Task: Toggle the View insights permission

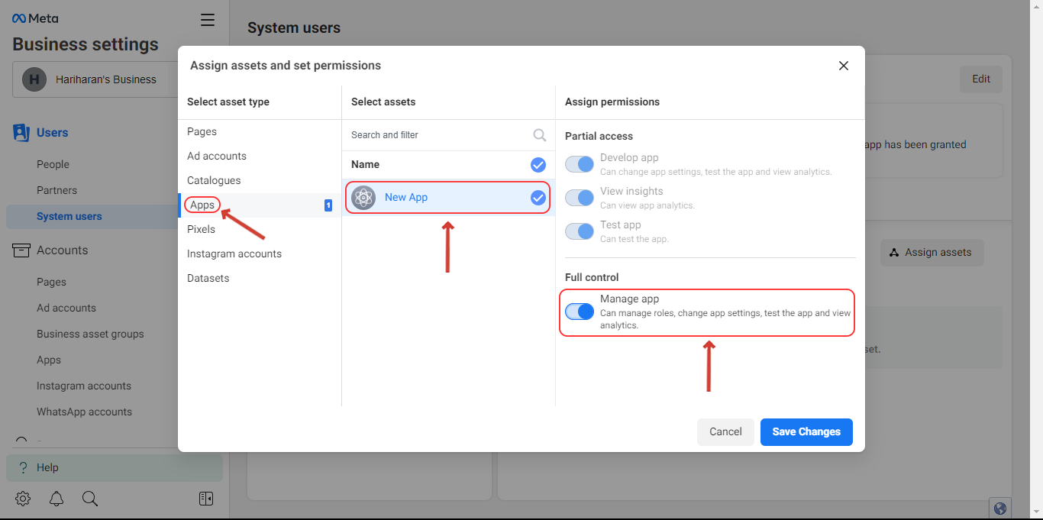Action: pos(580,198)
